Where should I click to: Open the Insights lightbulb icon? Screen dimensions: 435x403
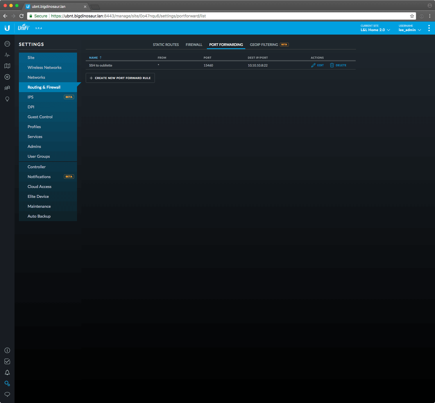coord(7,99)
